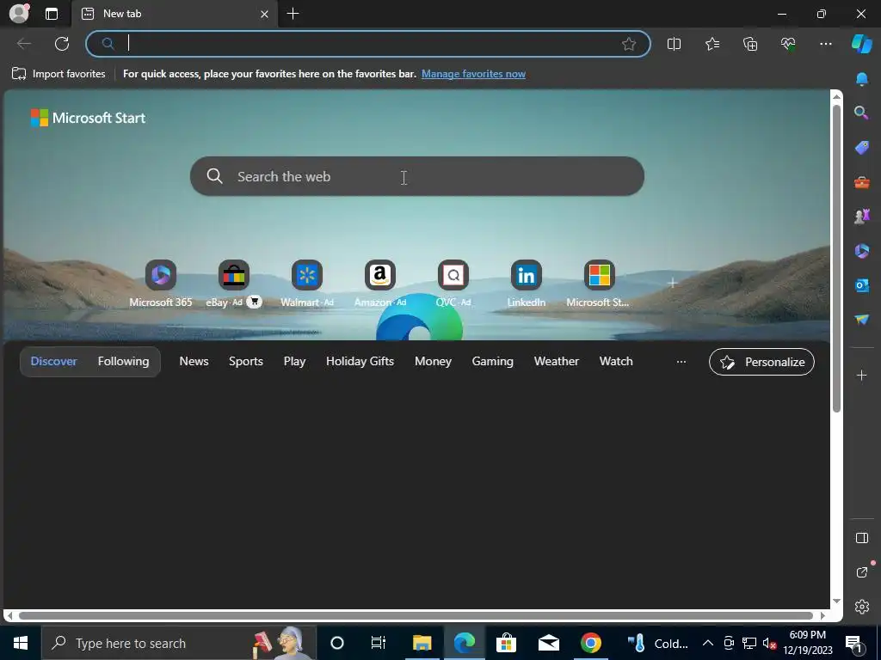The height and width of the screenshot is (660, 881).
Task: Open the News feed tab
Action: click(194, 362)
